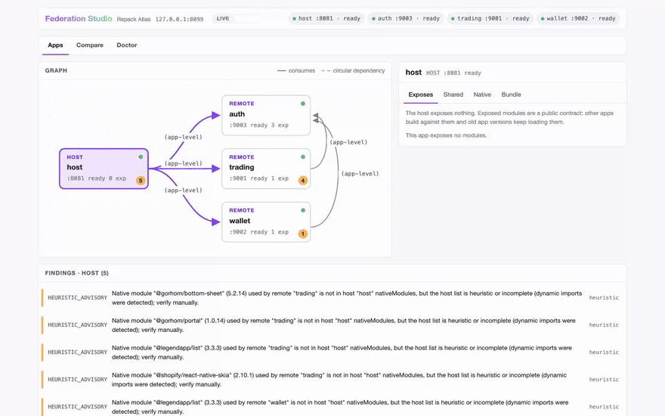This screenshot has width=665, height=416.
Task: Click green status dot on trading node
Action: click(303, 157)
